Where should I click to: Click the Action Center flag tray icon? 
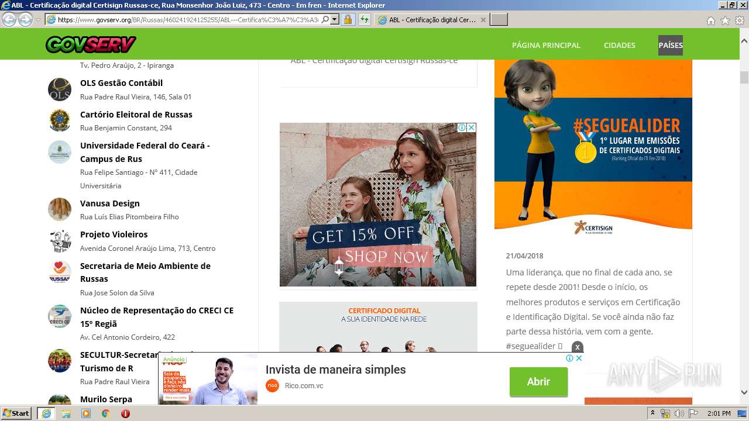[x=693, y=413]
